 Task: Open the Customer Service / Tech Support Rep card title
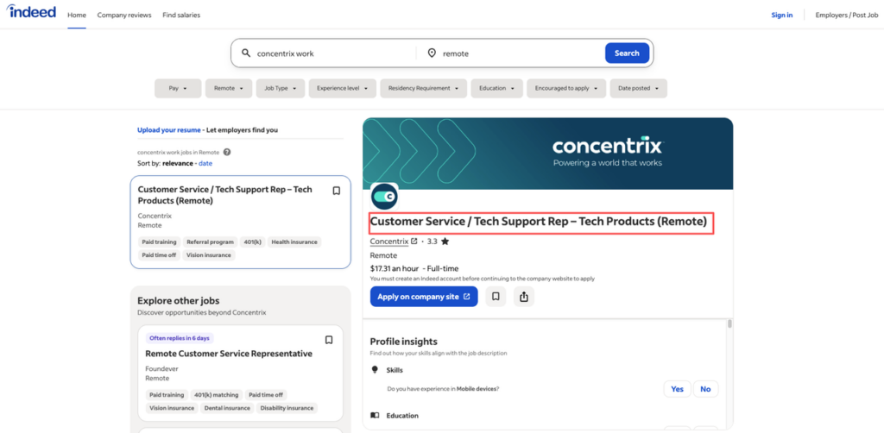(x=224, y=195)
